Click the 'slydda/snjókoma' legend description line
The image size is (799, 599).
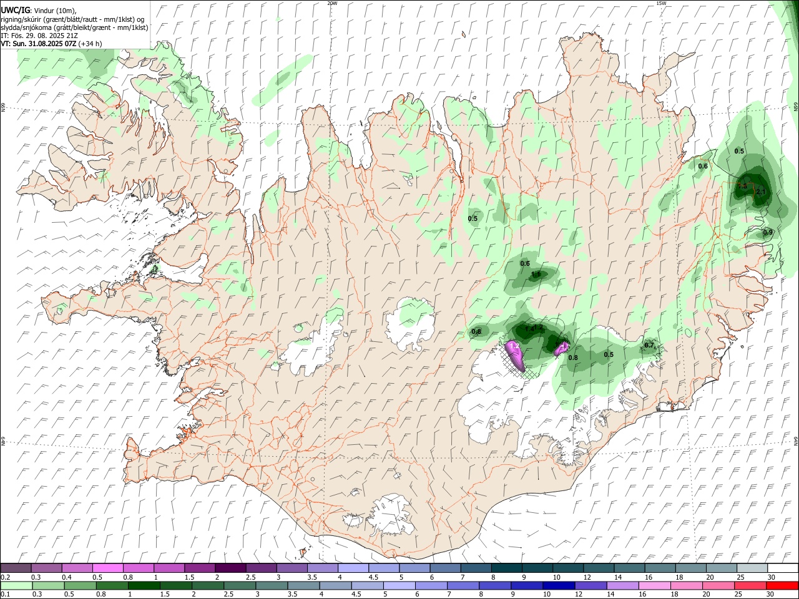pos(75,27)
